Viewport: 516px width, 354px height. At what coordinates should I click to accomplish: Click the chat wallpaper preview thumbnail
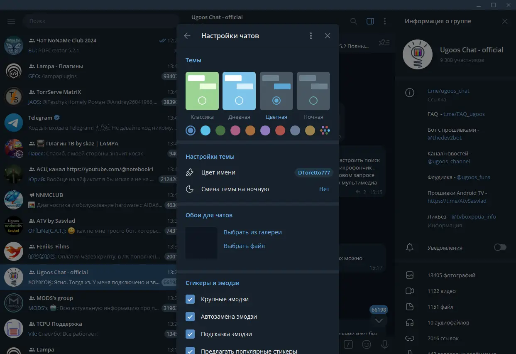click(201, 243)
